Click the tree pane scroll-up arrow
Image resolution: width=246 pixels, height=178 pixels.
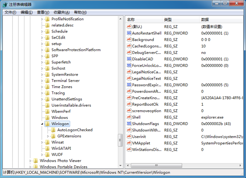[120, 18]
